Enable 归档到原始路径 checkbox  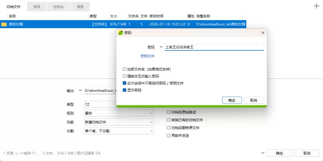pos(168,112)
